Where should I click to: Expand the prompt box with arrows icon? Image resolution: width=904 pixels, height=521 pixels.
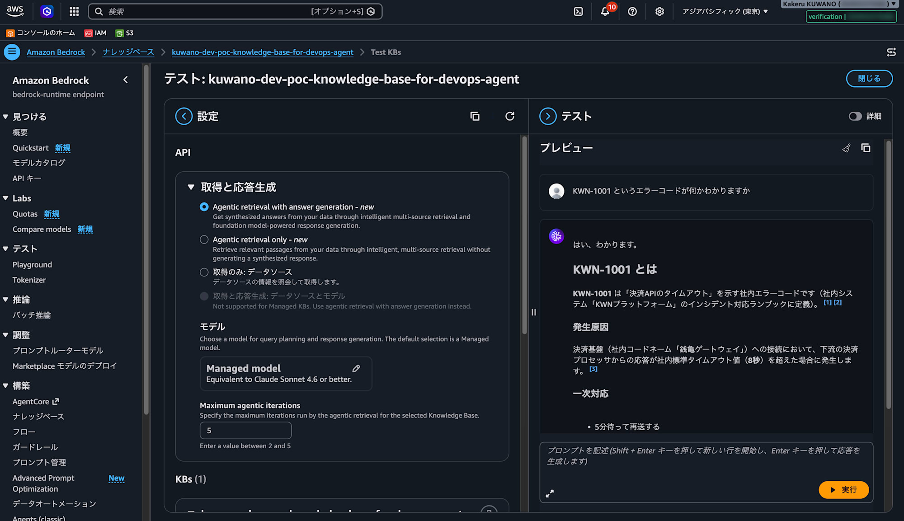tap(550, 493)
